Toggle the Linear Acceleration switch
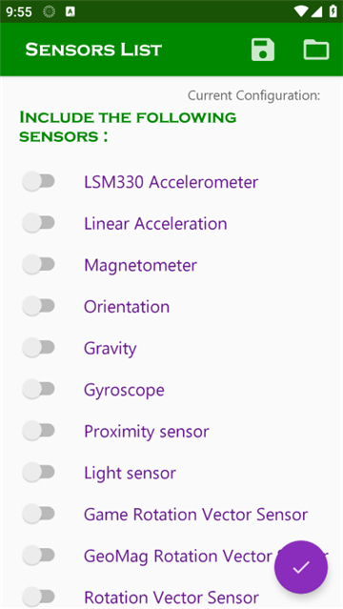This screenshot has width=343, height=609. pos(38,223)
